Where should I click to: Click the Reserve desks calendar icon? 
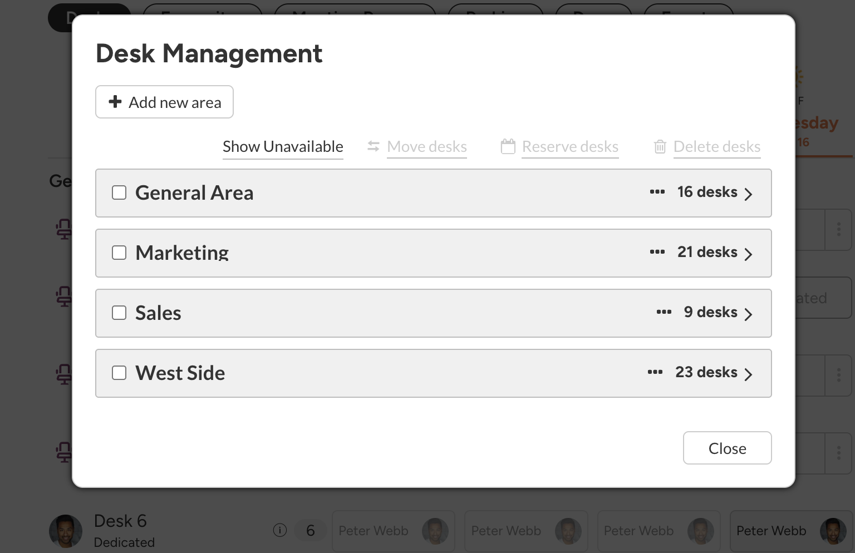[508, 146]
